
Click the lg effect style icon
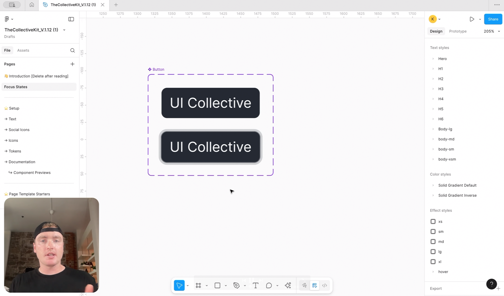[433, 252]
